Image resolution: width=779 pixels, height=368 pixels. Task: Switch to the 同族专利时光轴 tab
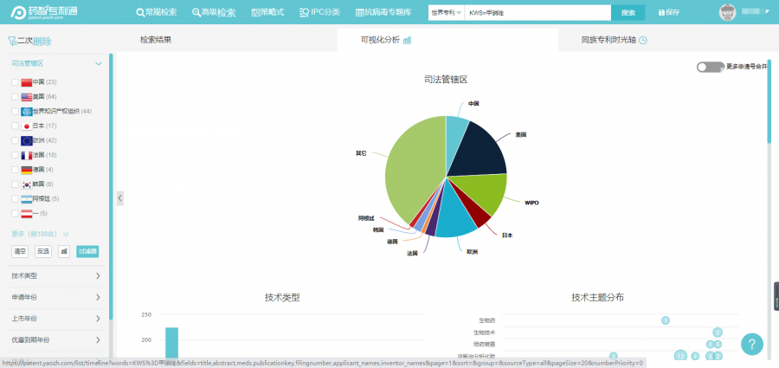[614, 40]
